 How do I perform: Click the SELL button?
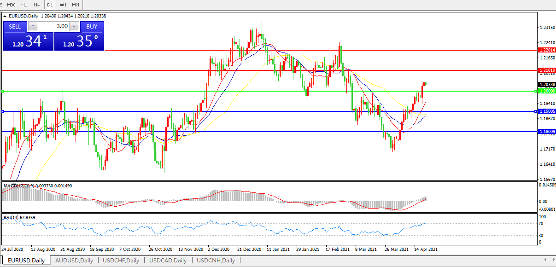point(15,26)
